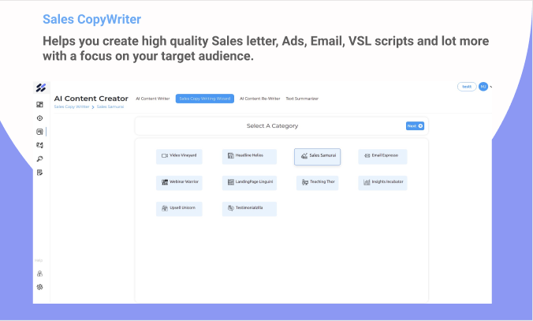Open the dashboard icon in sidebar
This screenshot has width=533, height=321.
(x=39, y=104)
